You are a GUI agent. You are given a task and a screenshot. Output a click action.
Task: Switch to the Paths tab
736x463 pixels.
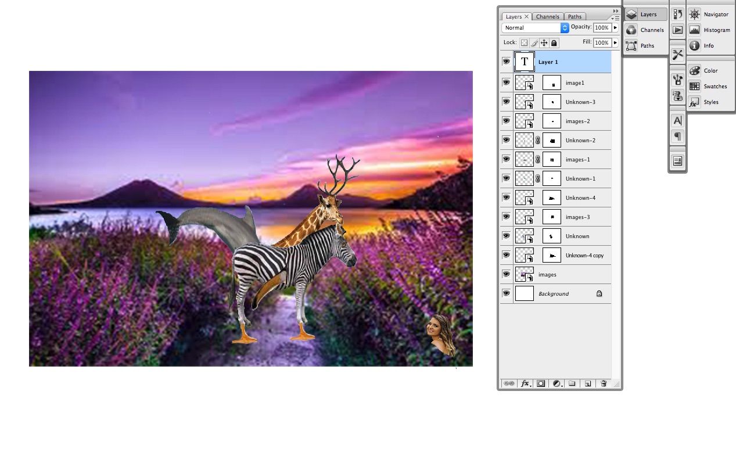(575, 16)
